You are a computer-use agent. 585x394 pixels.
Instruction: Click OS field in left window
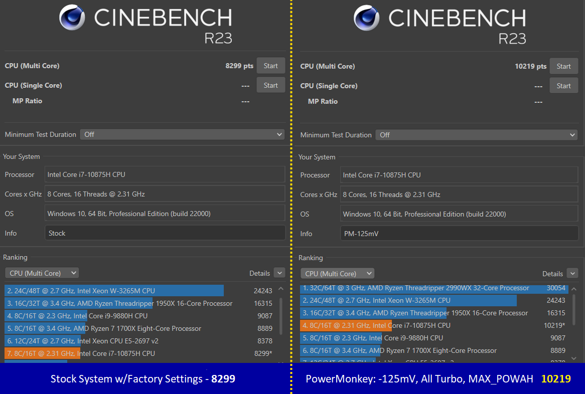[165, 214]
